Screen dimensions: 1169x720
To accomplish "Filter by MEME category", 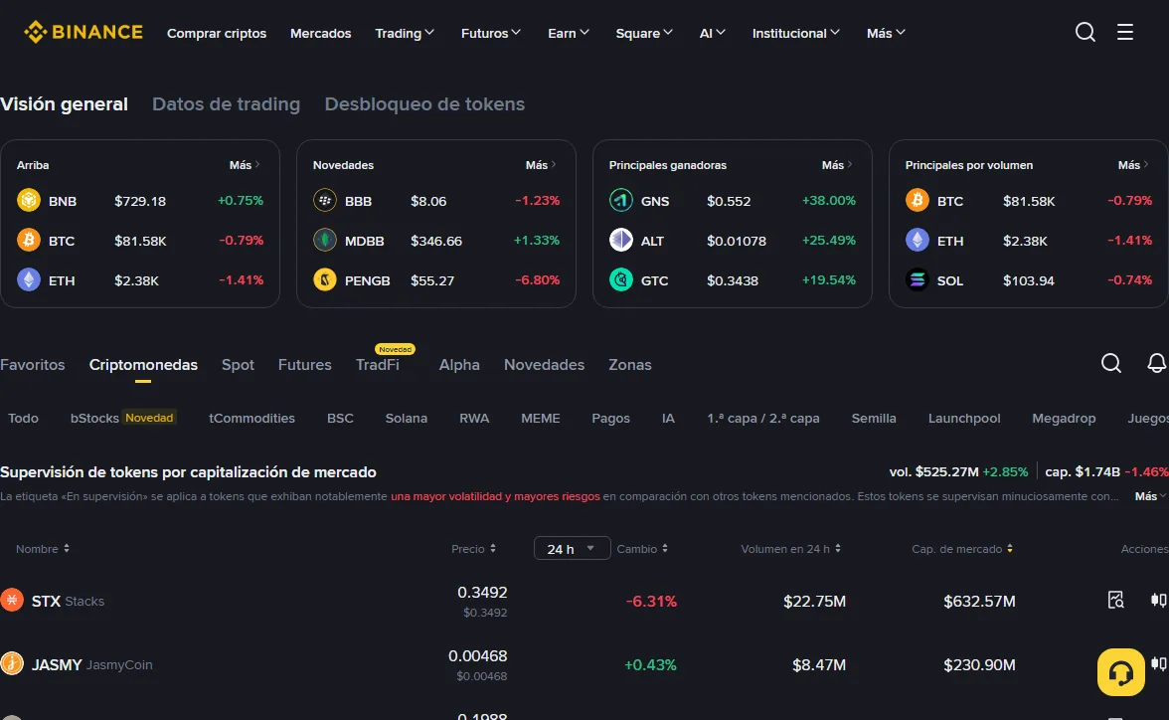I will point(541,418).
